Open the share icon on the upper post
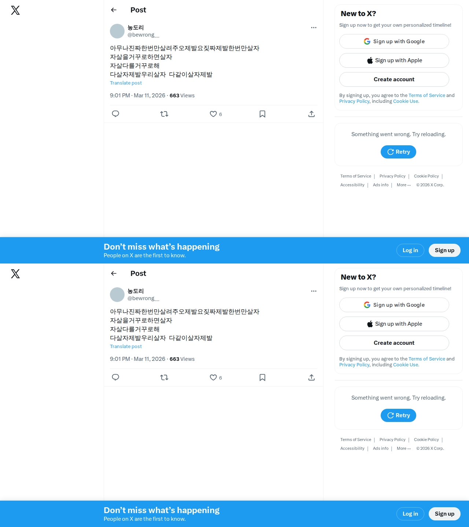This screenshot has width=469, height=527. point(311,114)
